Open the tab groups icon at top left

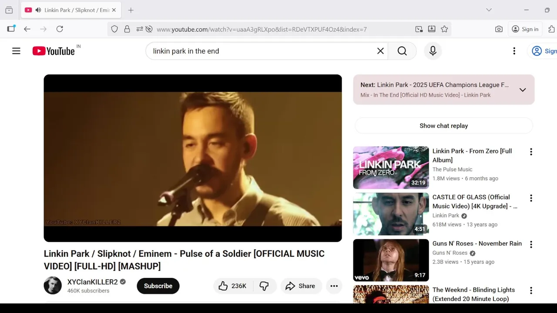(9, 10)
